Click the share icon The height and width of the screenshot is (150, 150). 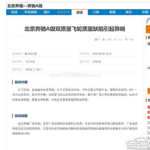pyautogui.click(x=115, y=39)
